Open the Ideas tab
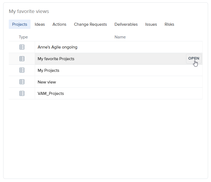 pos(40,24)
